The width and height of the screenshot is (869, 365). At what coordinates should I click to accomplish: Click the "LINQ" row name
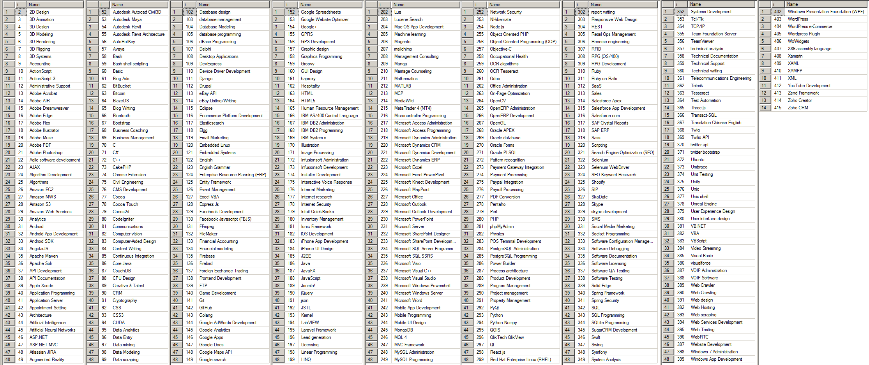(x=330, y=360)
